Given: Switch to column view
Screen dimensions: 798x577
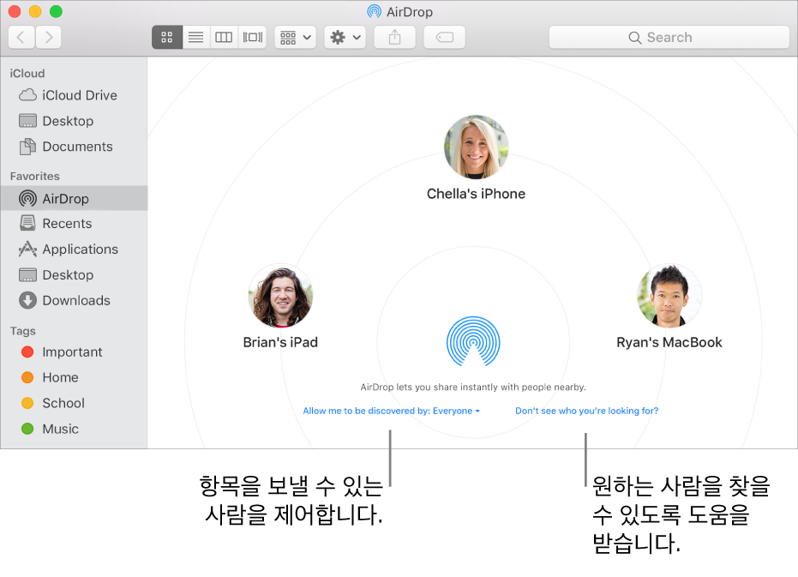Looking at the screenshot, I should click(x=224, y=37).
